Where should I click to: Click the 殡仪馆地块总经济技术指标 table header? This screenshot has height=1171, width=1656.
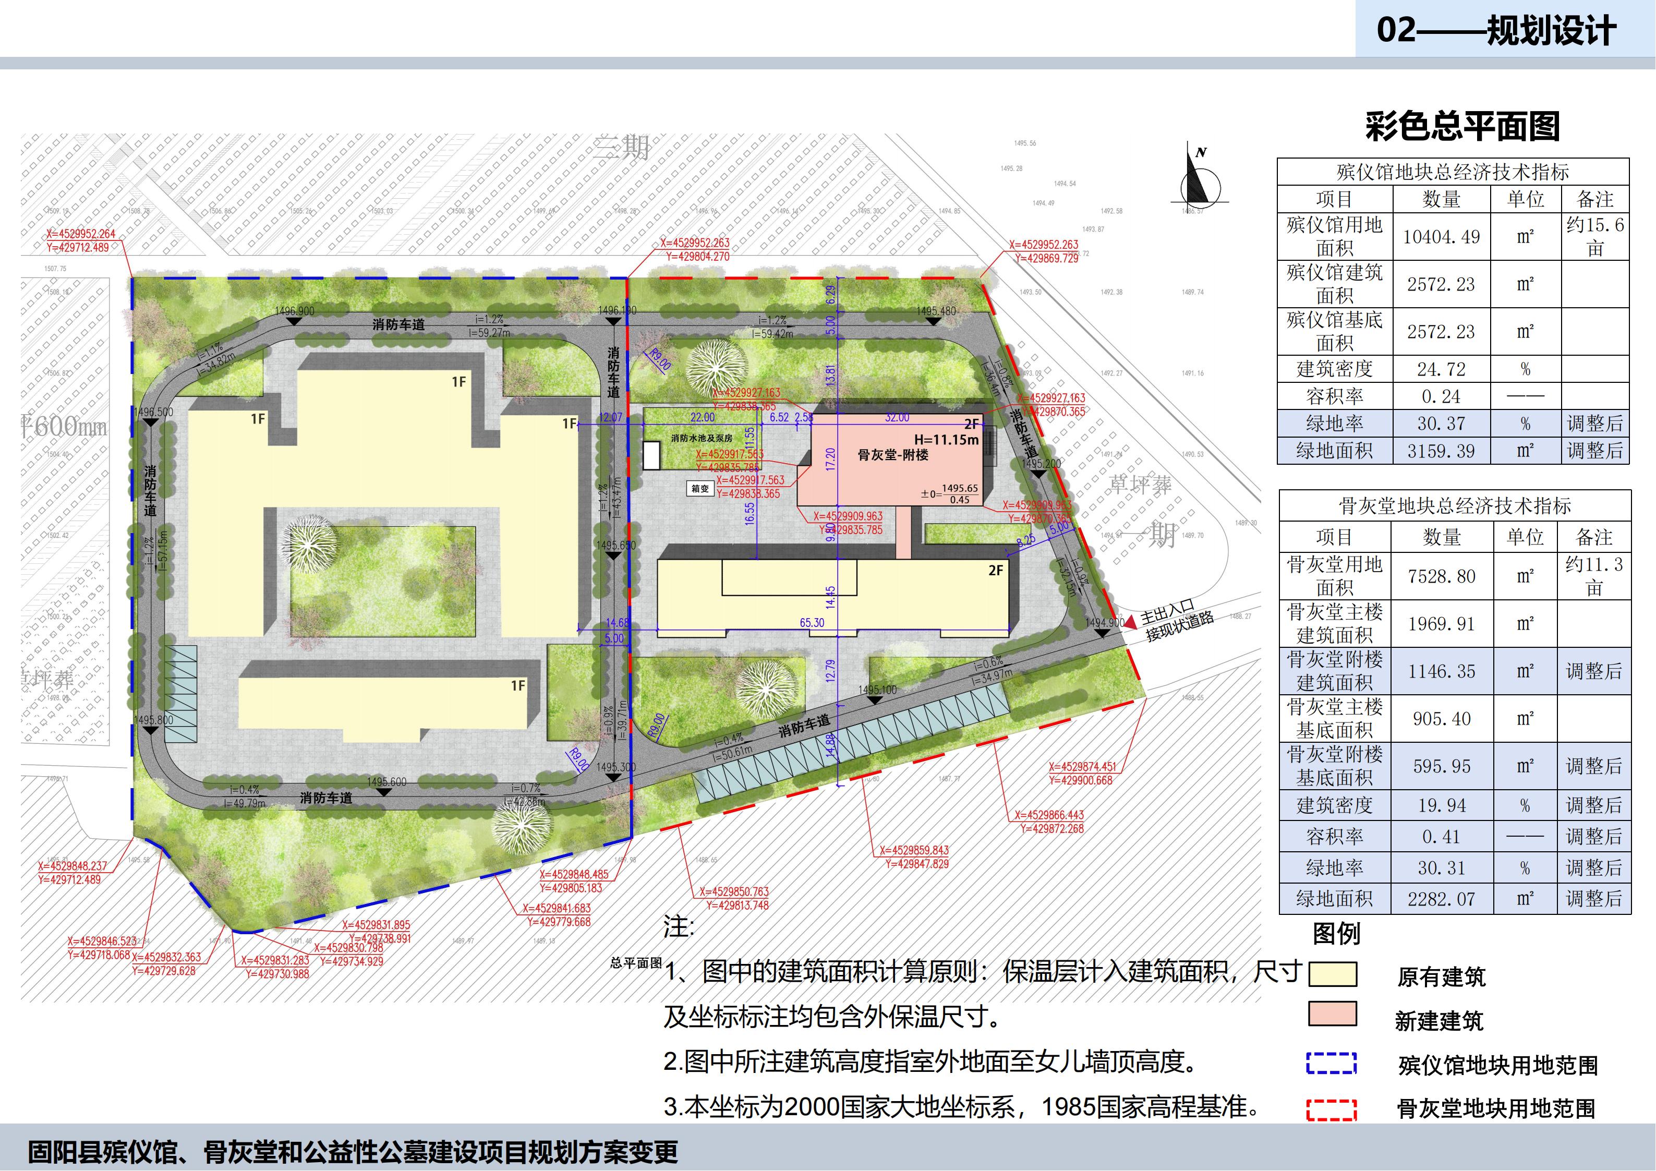pyautogui.click(x=1453, y=172)
